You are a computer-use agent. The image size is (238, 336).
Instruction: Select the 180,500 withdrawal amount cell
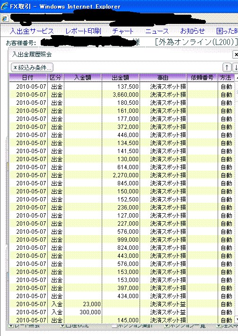click(121, 103)
